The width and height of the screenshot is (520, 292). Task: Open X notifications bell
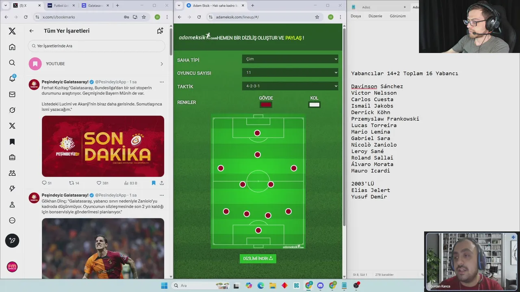tap(12, 79)
